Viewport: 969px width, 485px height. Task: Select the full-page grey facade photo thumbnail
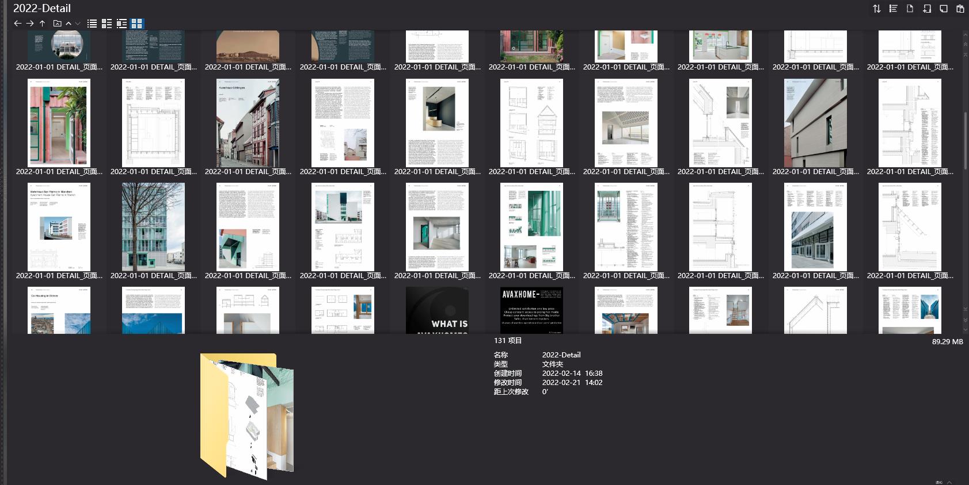(815, 123)
